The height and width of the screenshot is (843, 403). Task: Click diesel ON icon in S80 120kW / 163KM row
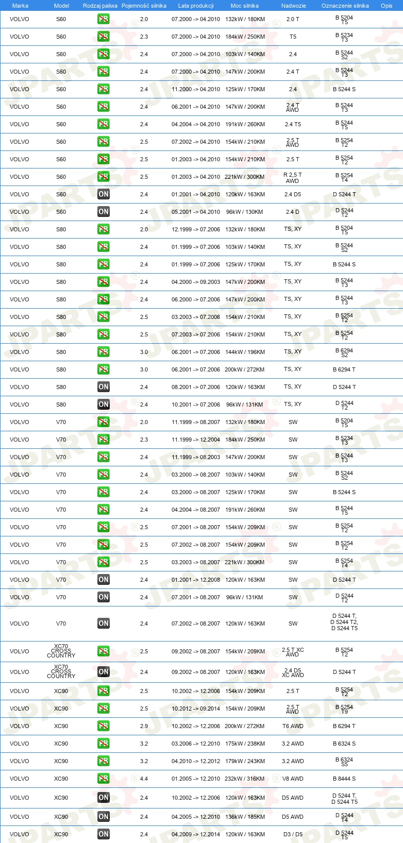click(x=103, y=387)
